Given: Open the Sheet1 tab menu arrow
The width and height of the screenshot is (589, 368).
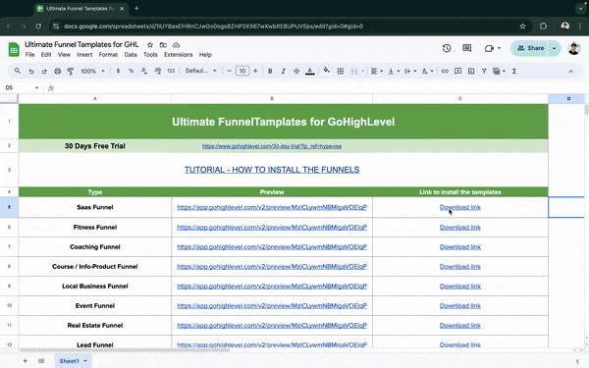Looking at the screenshot, I should coord(85,361).
